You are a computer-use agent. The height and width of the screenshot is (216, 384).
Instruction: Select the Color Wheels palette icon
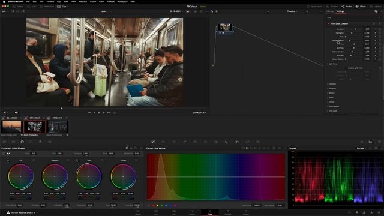coord(22,142)
